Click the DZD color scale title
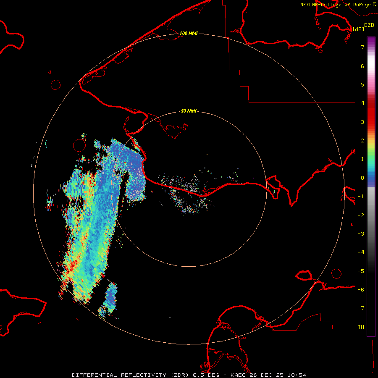 coord(369,25)
